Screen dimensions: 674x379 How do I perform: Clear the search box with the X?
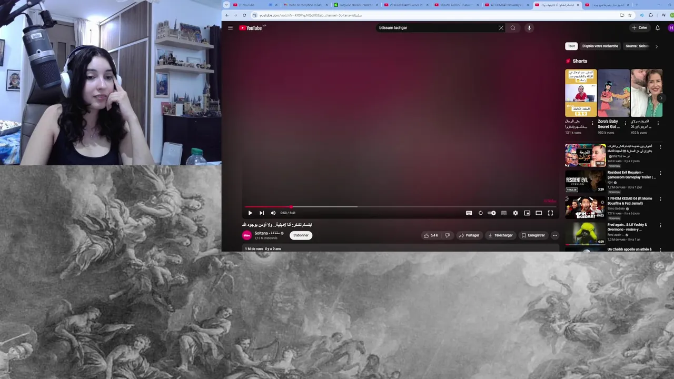501,28
